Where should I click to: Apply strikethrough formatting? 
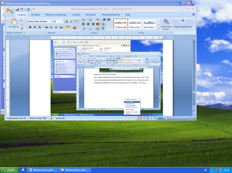tap(47, 27)
